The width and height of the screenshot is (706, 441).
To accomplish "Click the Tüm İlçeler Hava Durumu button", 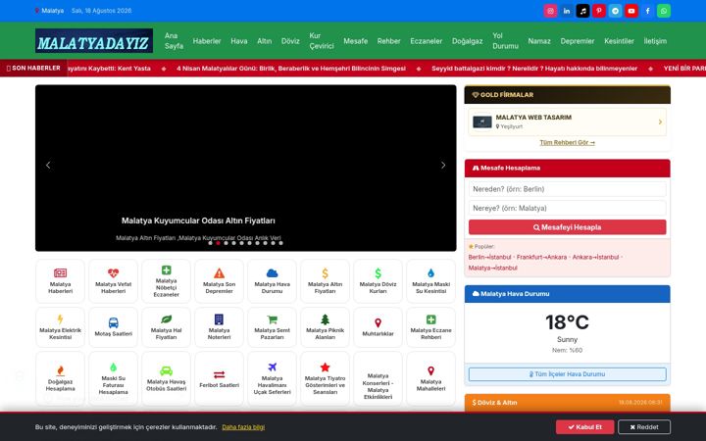I will coord(568,374).
